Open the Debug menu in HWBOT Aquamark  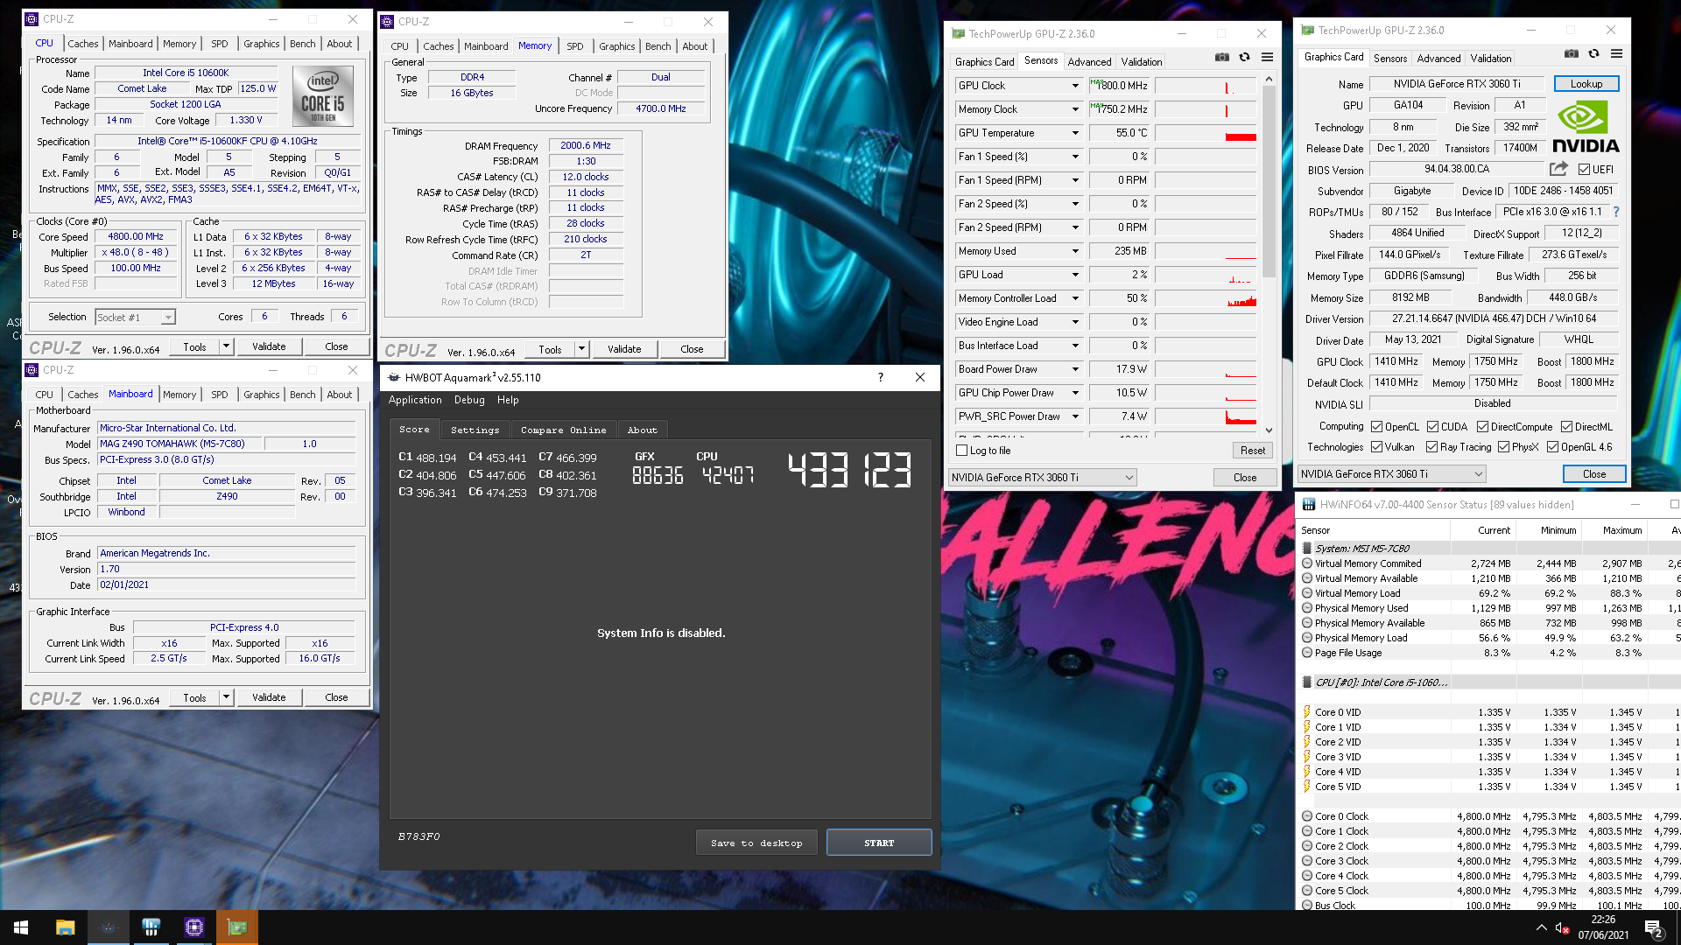469,400
